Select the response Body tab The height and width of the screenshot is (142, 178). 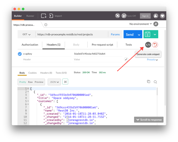22,73
